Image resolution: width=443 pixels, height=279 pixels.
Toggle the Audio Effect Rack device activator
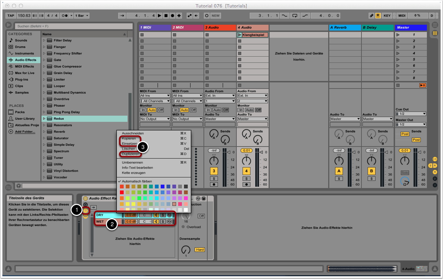(85, 198)
